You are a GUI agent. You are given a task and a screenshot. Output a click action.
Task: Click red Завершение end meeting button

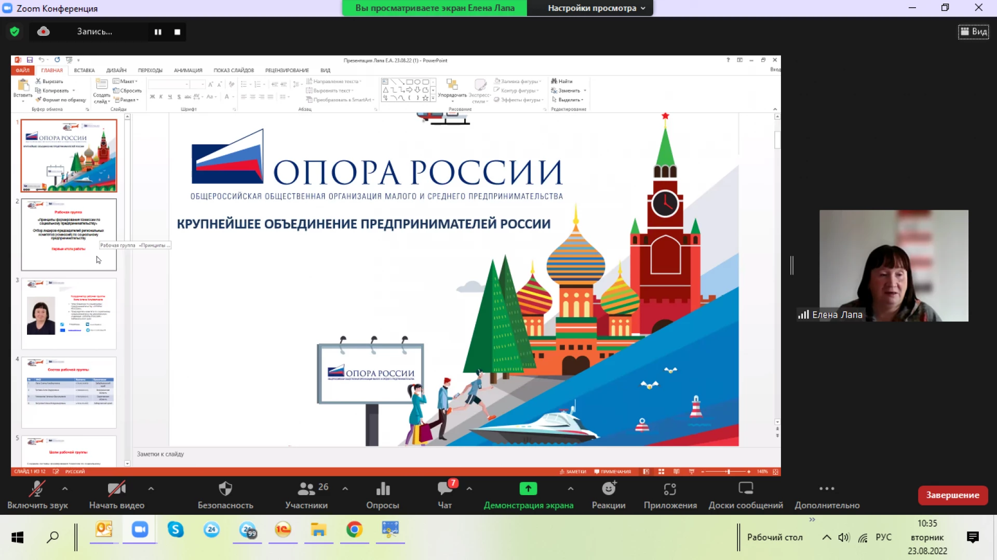pyautogui.click(x=952, y=495)
